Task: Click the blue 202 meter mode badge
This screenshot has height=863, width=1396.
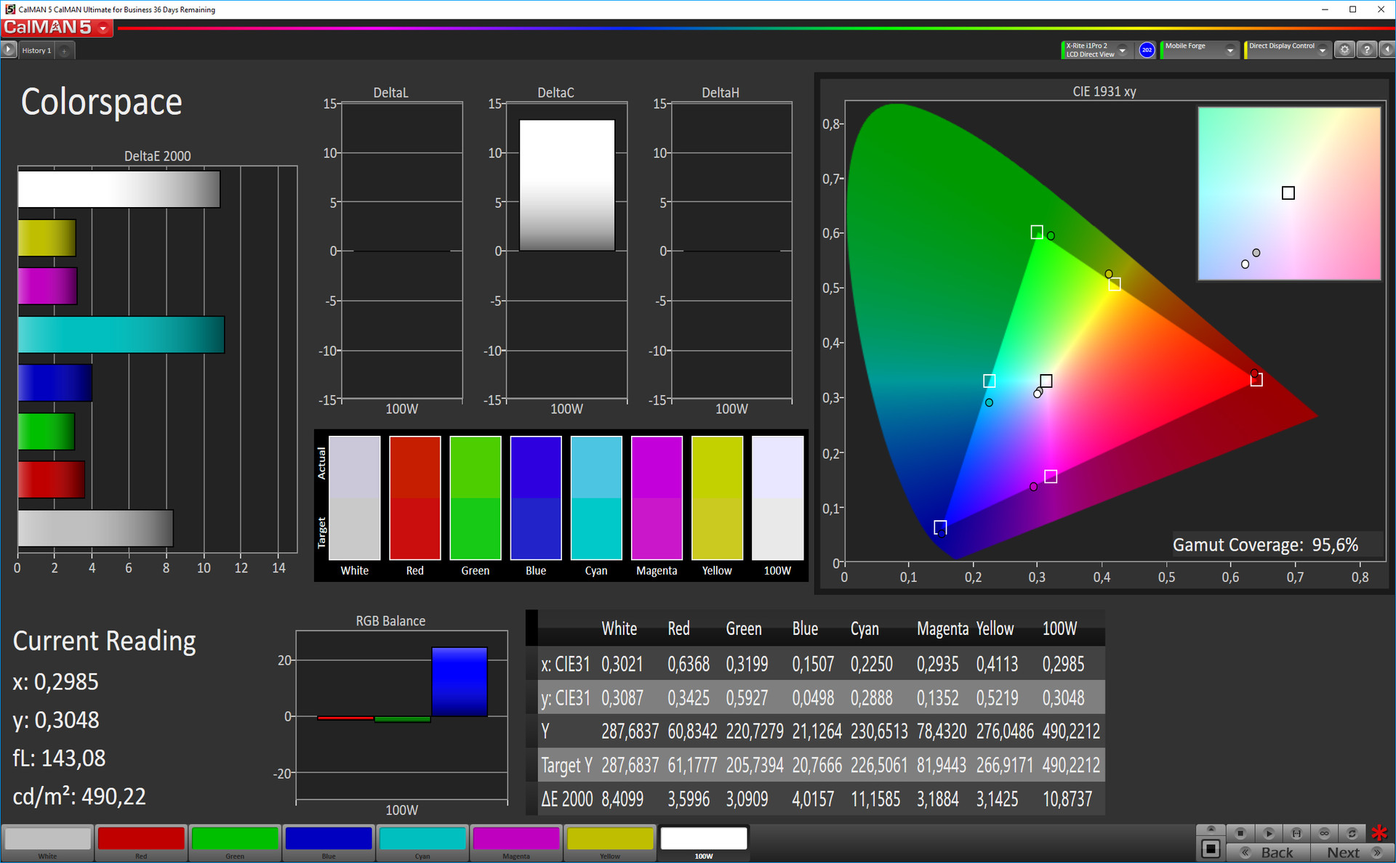Action: point(1147,50)
